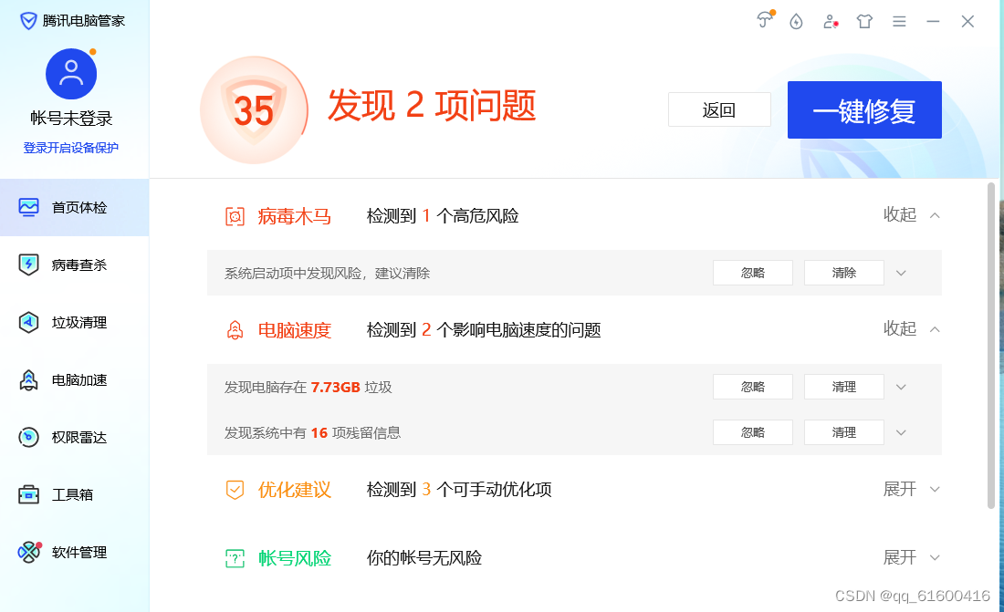Viewport: 1004px width, 612px height.
Task: Click the 一键修复 repair button
Action: click(x=863, y=109)
